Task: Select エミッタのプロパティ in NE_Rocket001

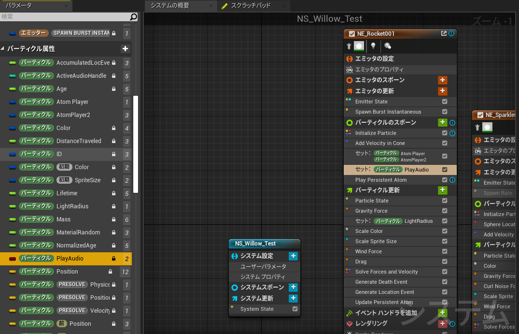Action: point(379,70)
